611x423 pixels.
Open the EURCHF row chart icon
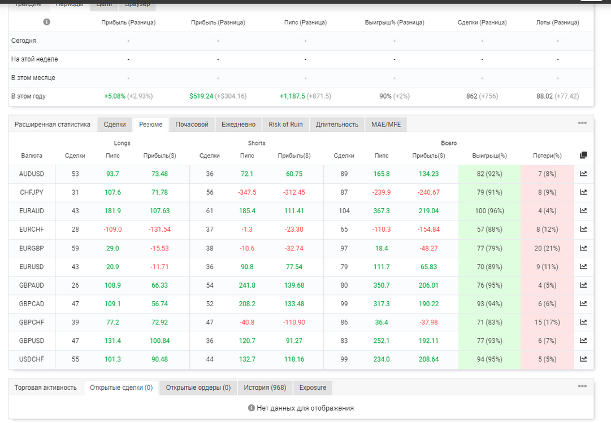(583, 230)
